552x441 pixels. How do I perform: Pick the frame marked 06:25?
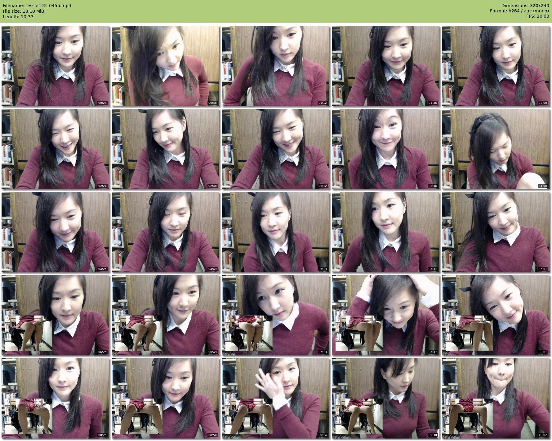[x=55, y=315]
